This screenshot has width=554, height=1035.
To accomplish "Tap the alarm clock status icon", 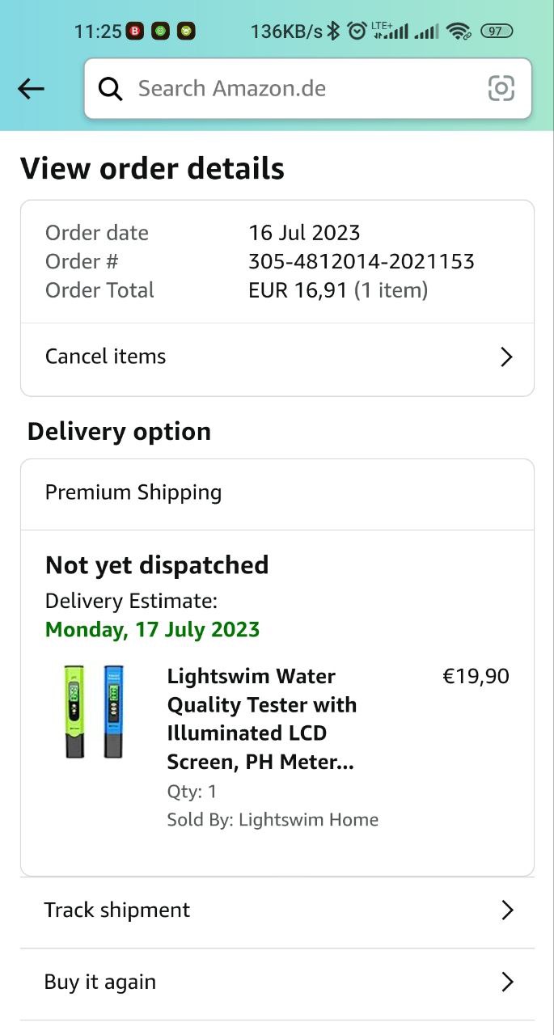I will click(356, 32).
